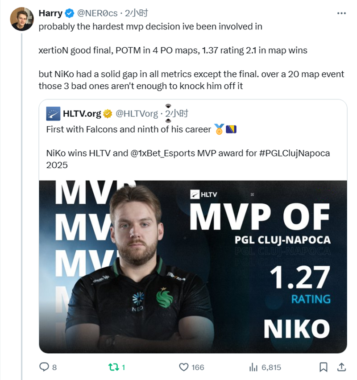
Task: Open the three-dot more options menu
Action: click(x=341, y=13)
